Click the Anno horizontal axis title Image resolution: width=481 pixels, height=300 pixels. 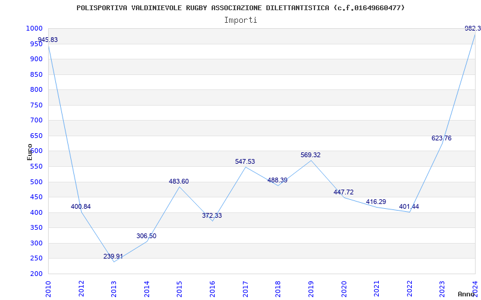pyautogui.click(x=467, y=294)
